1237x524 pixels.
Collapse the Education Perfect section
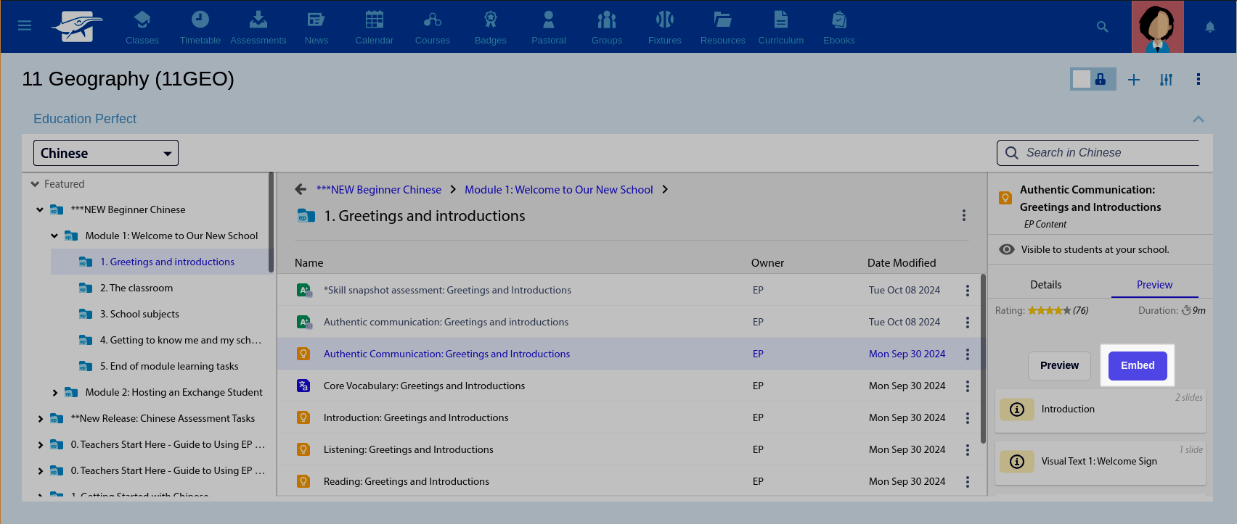pyautogui.click(x=1199, y=119)
